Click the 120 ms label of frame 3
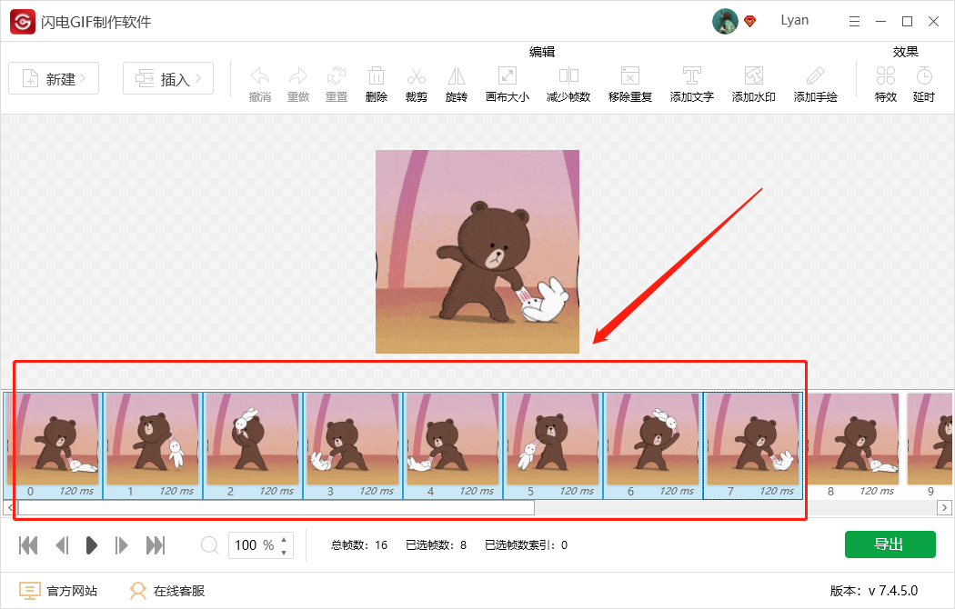The height and width of the screenshot is (609, 955). tap(377, 491)
